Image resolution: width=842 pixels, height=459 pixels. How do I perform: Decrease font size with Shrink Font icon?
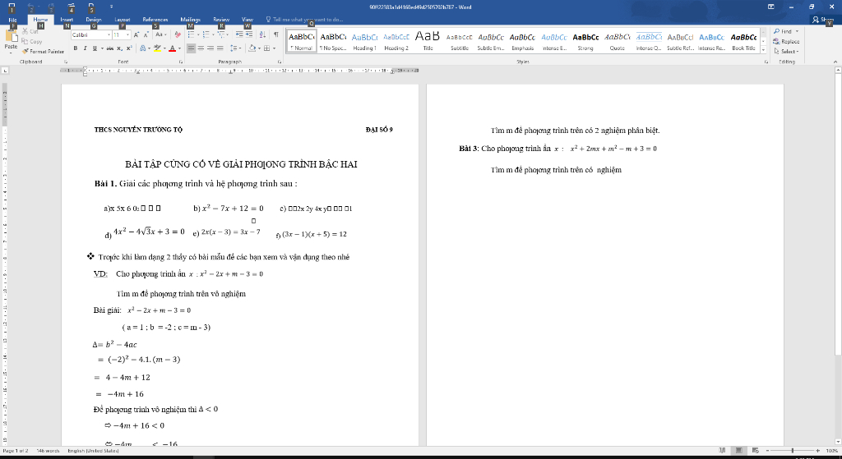146,34
